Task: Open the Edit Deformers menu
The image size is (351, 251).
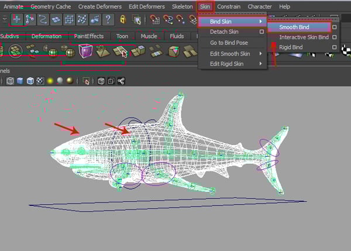Action: tap(147, 6)
